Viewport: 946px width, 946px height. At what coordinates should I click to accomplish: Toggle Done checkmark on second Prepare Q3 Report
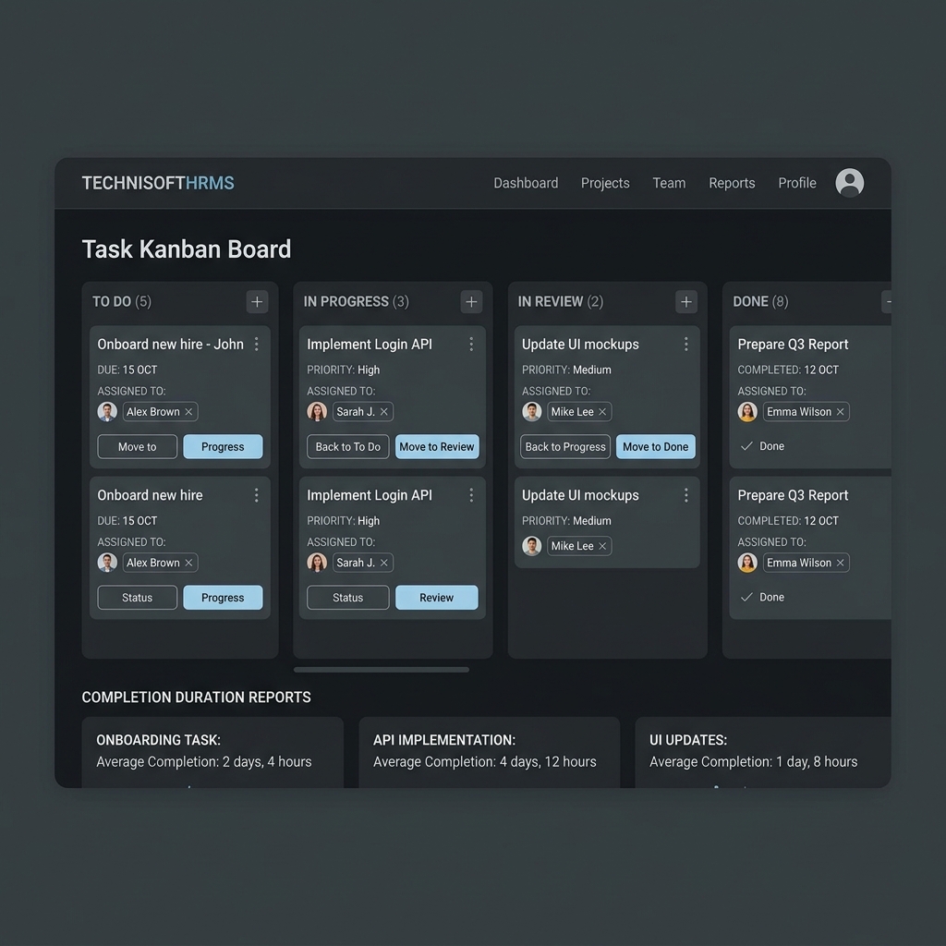[746, 597]
